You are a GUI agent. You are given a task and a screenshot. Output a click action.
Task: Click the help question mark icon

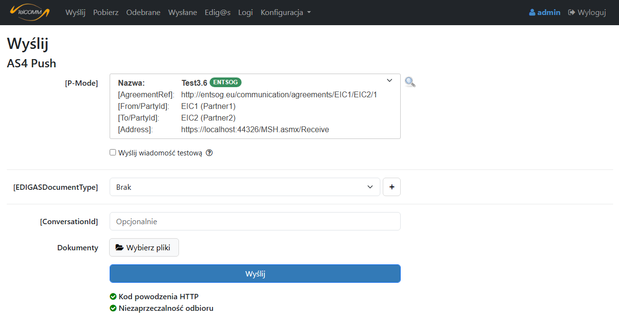210,153
